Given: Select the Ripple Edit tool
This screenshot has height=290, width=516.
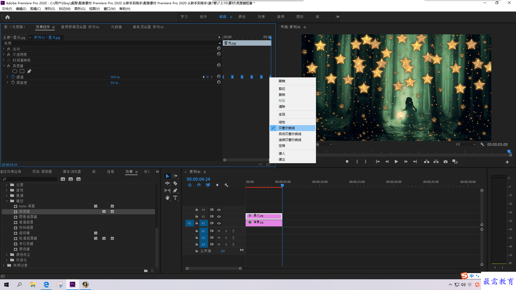Looking at the screenshot, I should pyautogui.click(x=167, y=183).
